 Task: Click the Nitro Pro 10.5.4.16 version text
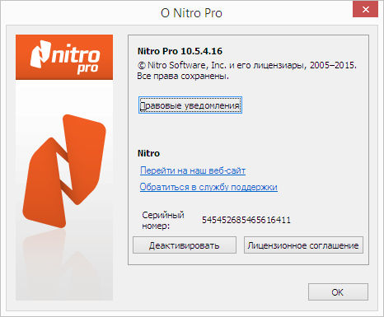pos(180,51)
